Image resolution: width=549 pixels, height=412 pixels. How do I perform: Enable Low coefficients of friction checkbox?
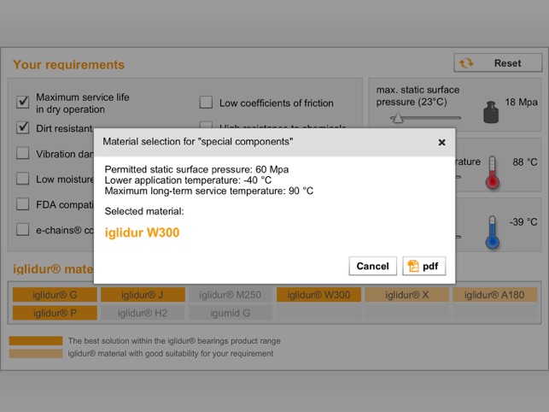click(206, 103)
